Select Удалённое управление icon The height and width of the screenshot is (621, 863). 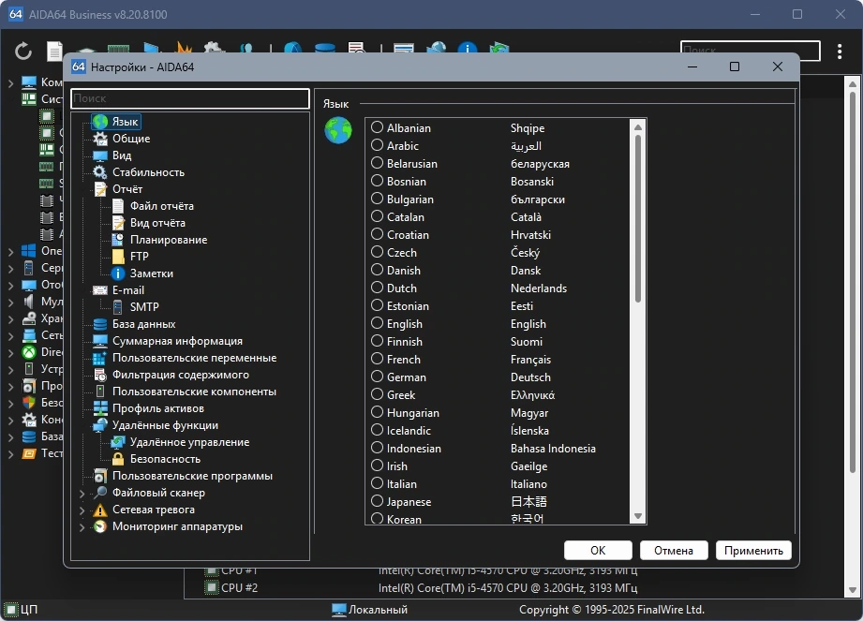118,442
